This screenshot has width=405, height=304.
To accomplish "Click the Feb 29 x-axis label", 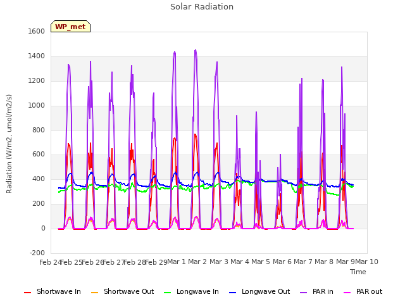I will [x=156, y=262].
